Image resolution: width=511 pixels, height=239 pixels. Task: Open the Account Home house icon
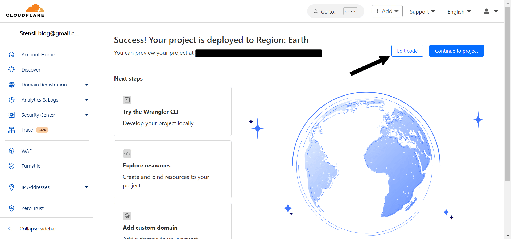pos(11,54)
